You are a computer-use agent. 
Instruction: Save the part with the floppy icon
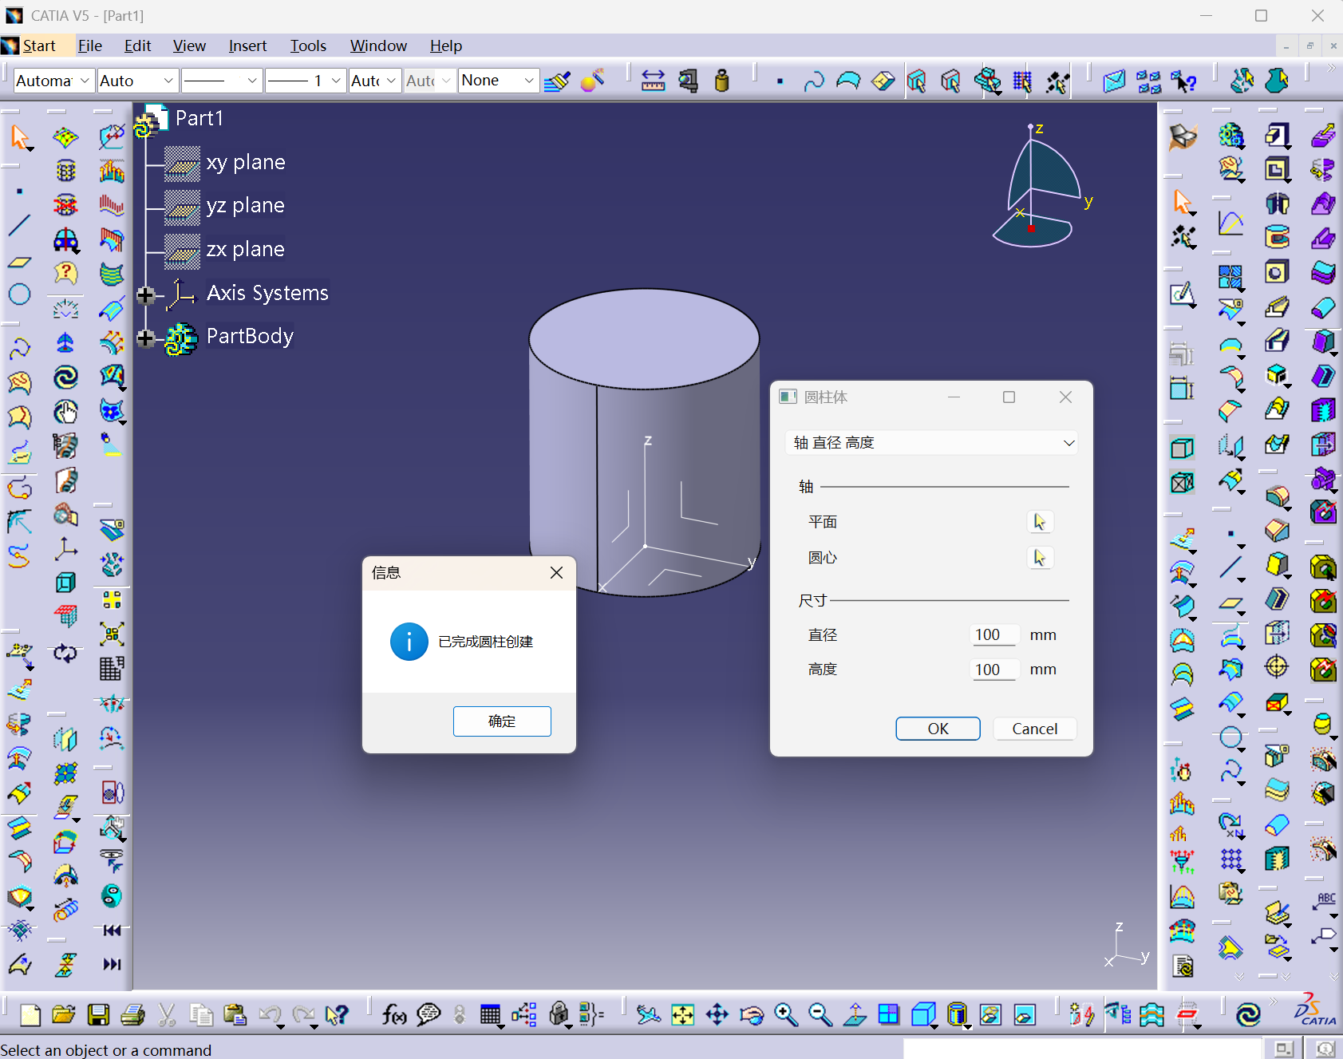click(x=98, y=1014)
